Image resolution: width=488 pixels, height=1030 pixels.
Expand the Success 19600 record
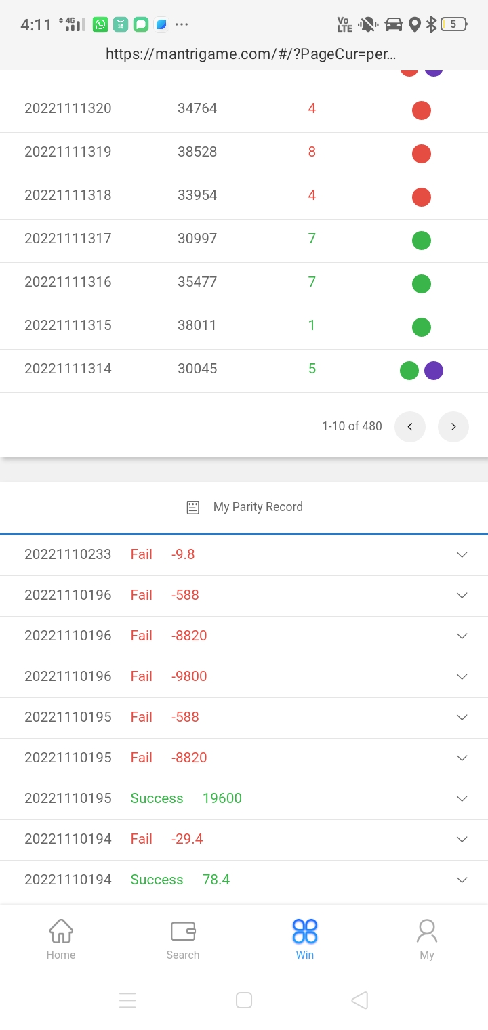462,799
